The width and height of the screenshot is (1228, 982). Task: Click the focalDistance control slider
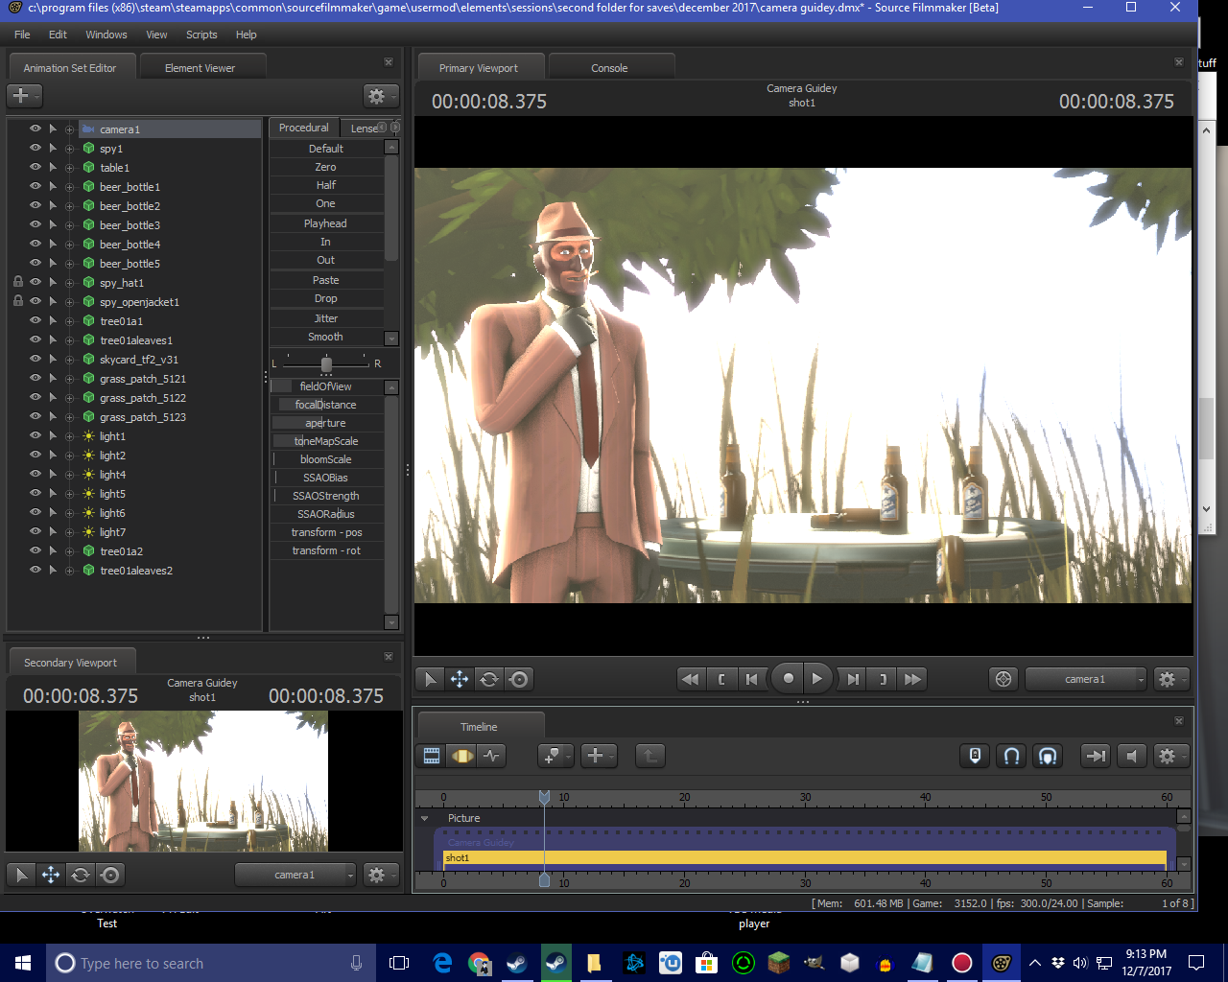(326, 405)
